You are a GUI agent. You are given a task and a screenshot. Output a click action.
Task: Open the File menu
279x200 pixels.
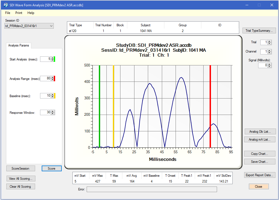[x=8, y=13]
